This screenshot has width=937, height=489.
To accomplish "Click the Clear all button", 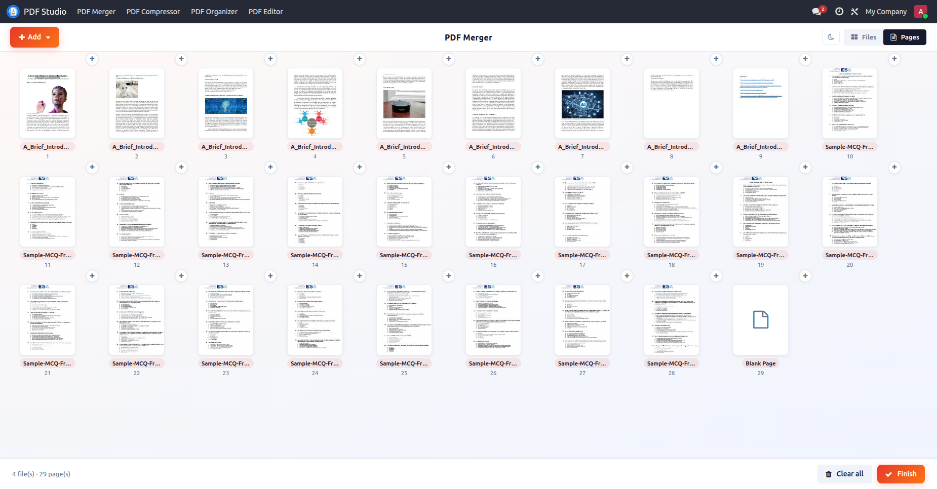I will [845, 474].
